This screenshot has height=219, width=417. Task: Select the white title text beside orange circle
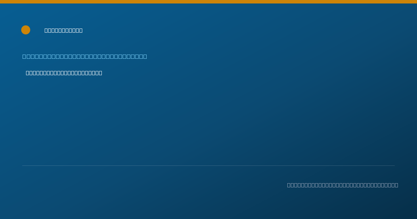[x=64, y=30]
